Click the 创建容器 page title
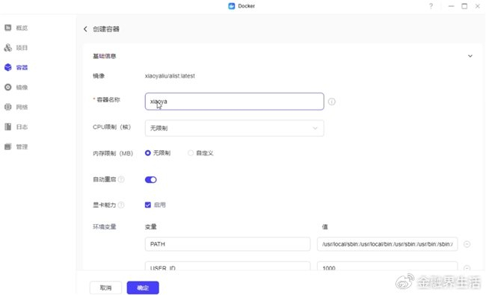 106,29
